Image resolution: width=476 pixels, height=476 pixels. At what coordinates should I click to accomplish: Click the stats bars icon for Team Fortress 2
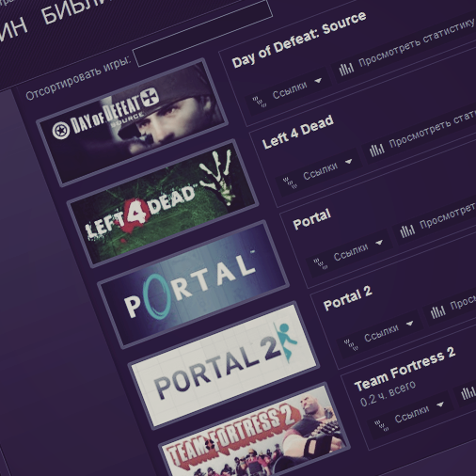[468, 392]
